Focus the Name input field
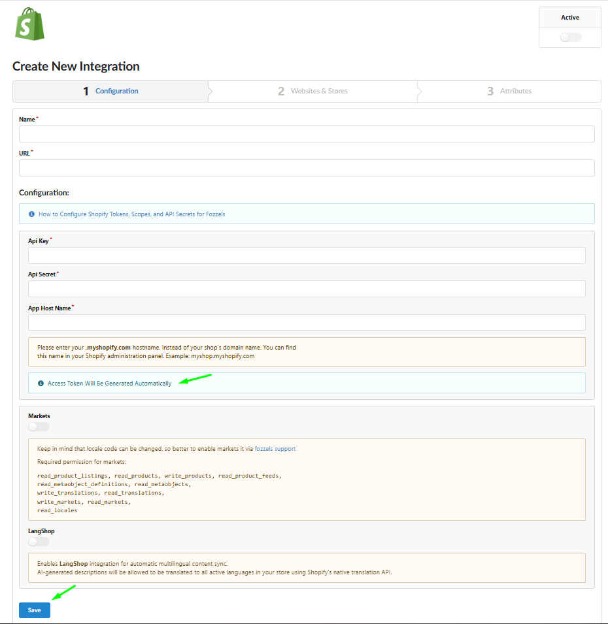 click(x=307, y=134)
